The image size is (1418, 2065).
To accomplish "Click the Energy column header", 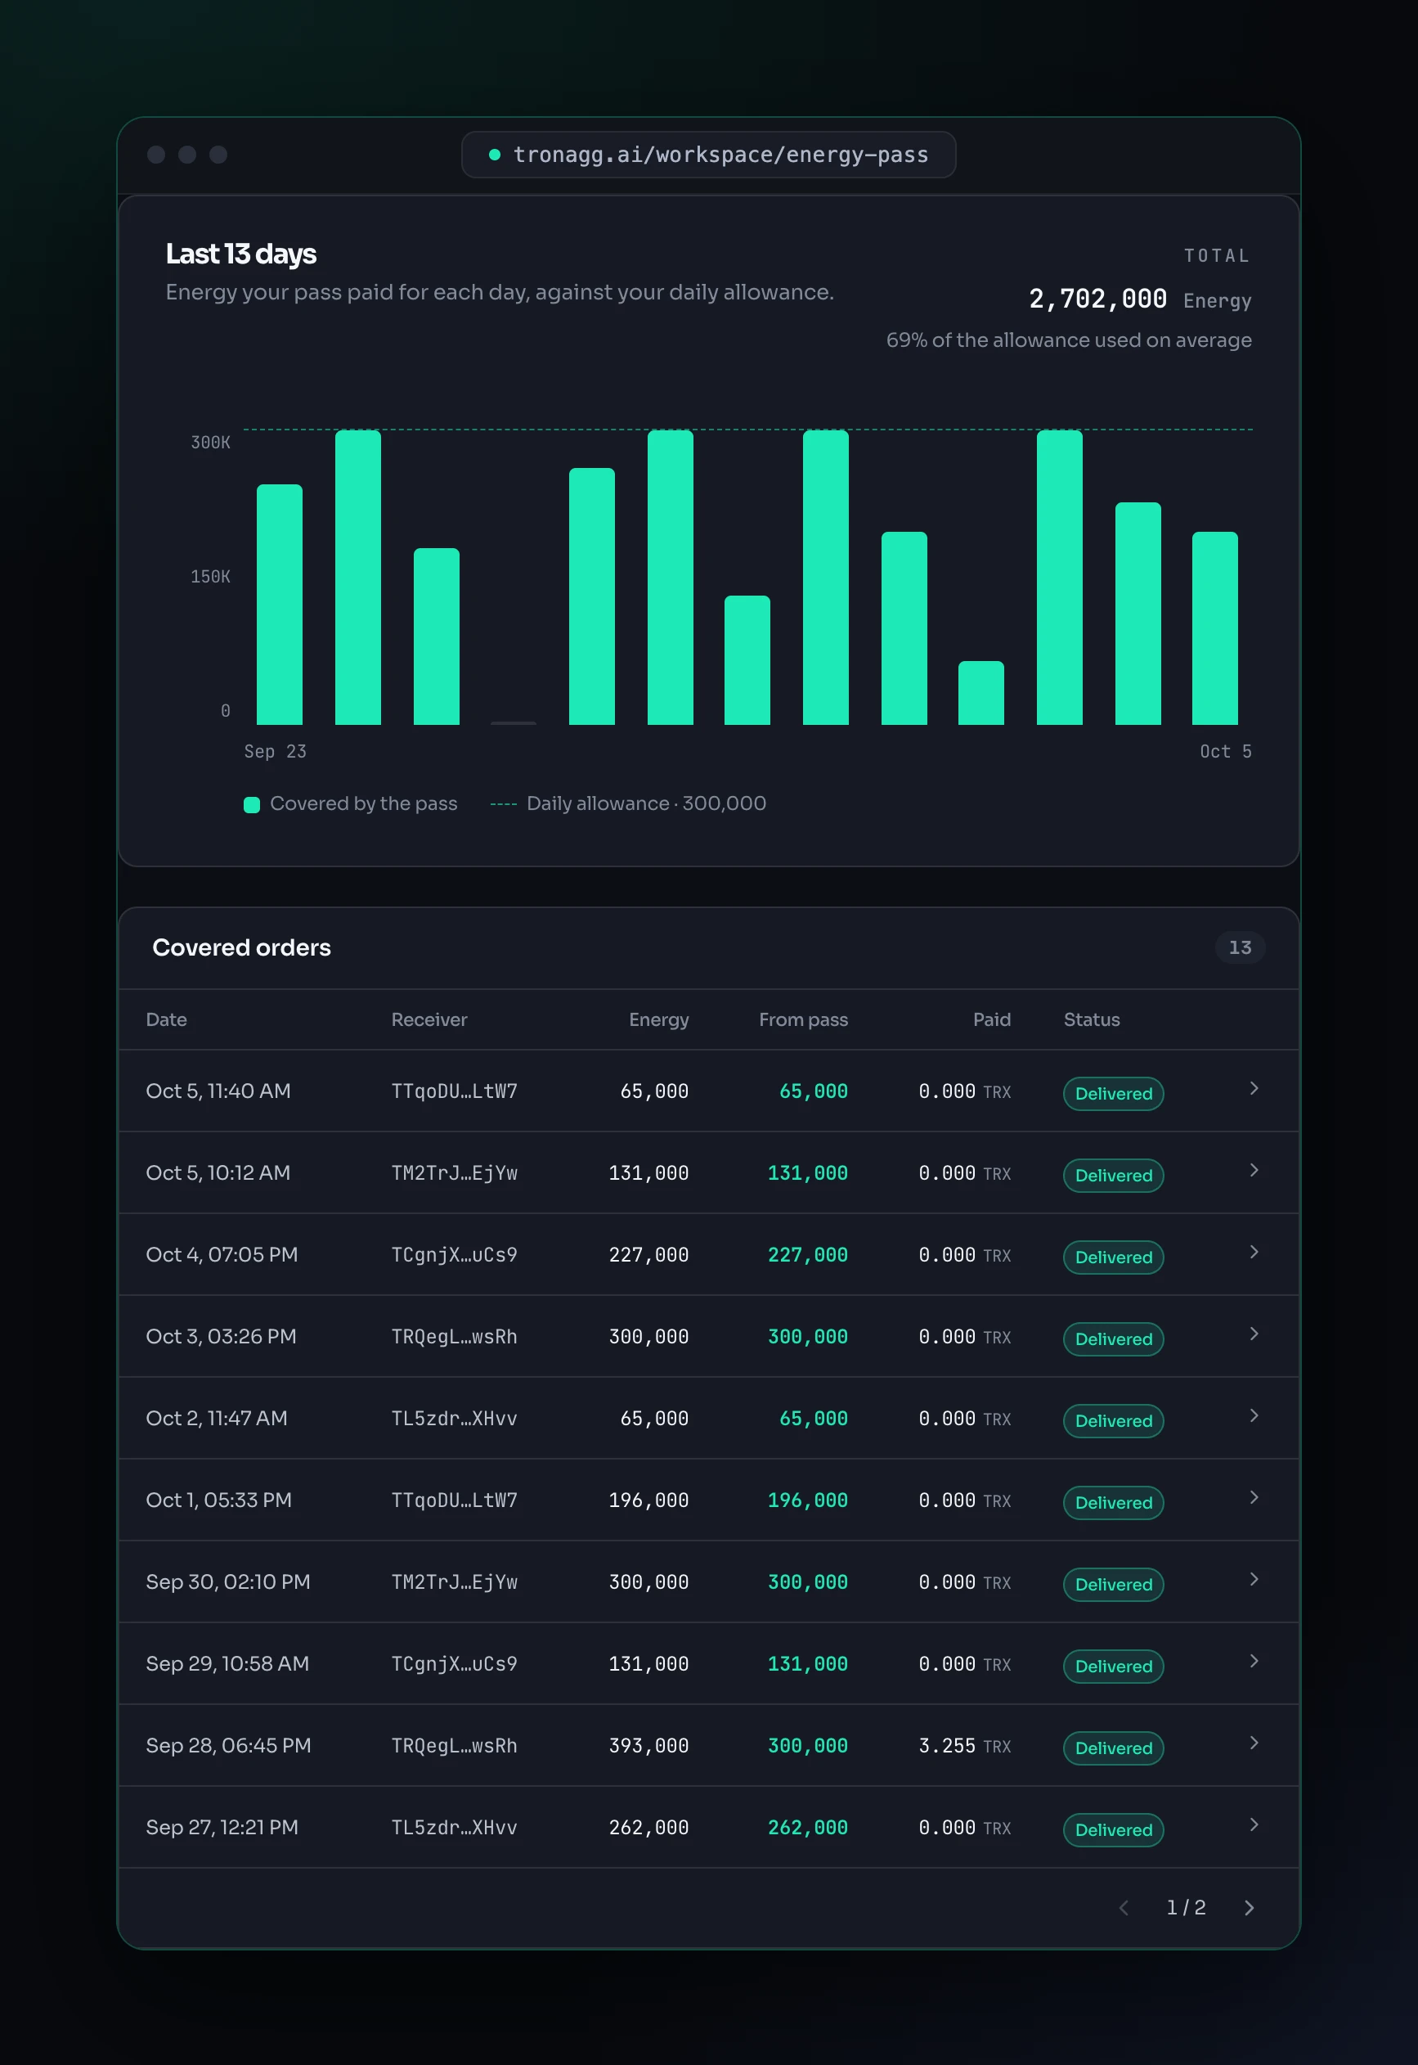I will [x=658, y=1019].
